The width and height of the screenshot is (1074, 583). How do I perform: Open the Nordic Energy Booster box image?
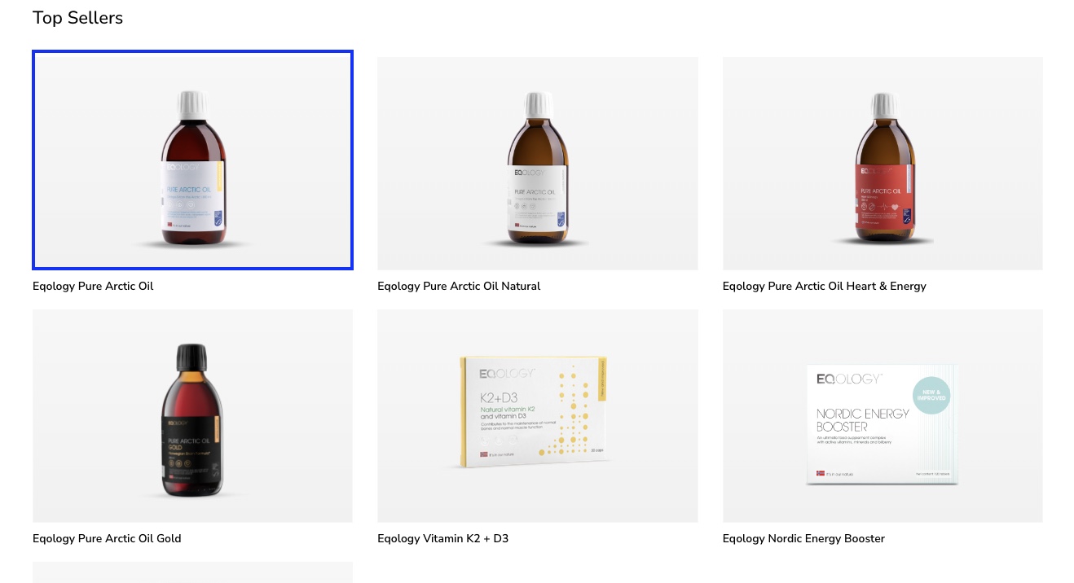[x=883, y=415]
